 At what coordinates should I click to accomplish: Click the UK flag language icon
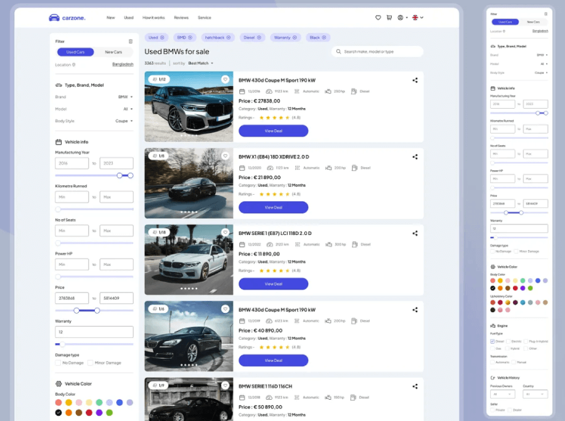(415, 18)
